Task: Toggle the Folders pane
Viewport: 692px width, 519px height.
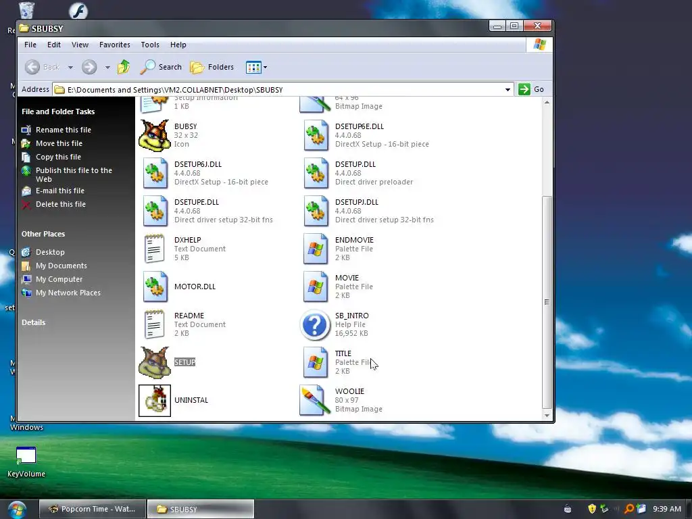Action: click(x=212, y=67)
